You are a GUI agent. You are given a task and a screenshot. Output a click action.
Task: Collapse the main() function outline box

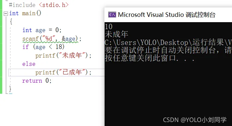pos(6,14)
